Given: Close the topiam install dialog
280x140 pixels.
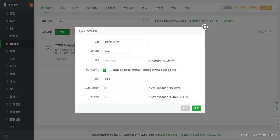Looking at the screenshot, I should [x=205, y=27].
